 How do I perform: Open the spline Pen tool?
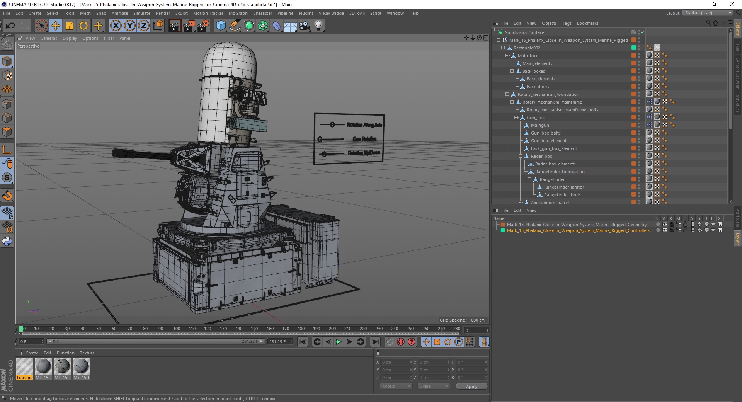pos(235,26)
